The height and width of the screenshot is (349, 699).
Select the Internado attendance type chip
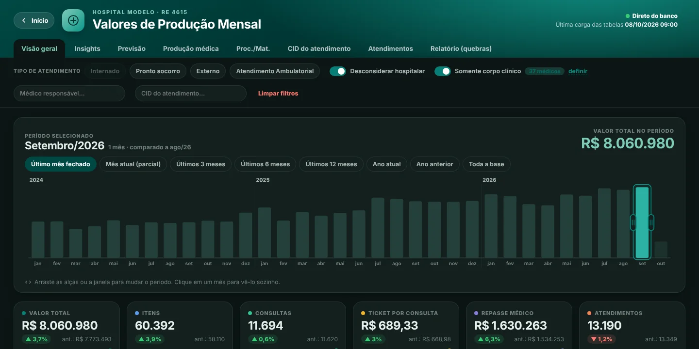pyautogui.click(x=105, y=71)
